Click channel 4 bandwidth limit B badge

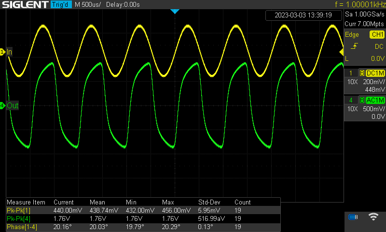tap(361, 100)
